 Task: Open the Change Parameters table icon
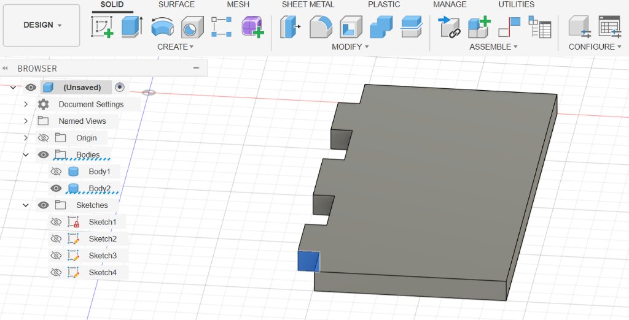coord(610,27)
